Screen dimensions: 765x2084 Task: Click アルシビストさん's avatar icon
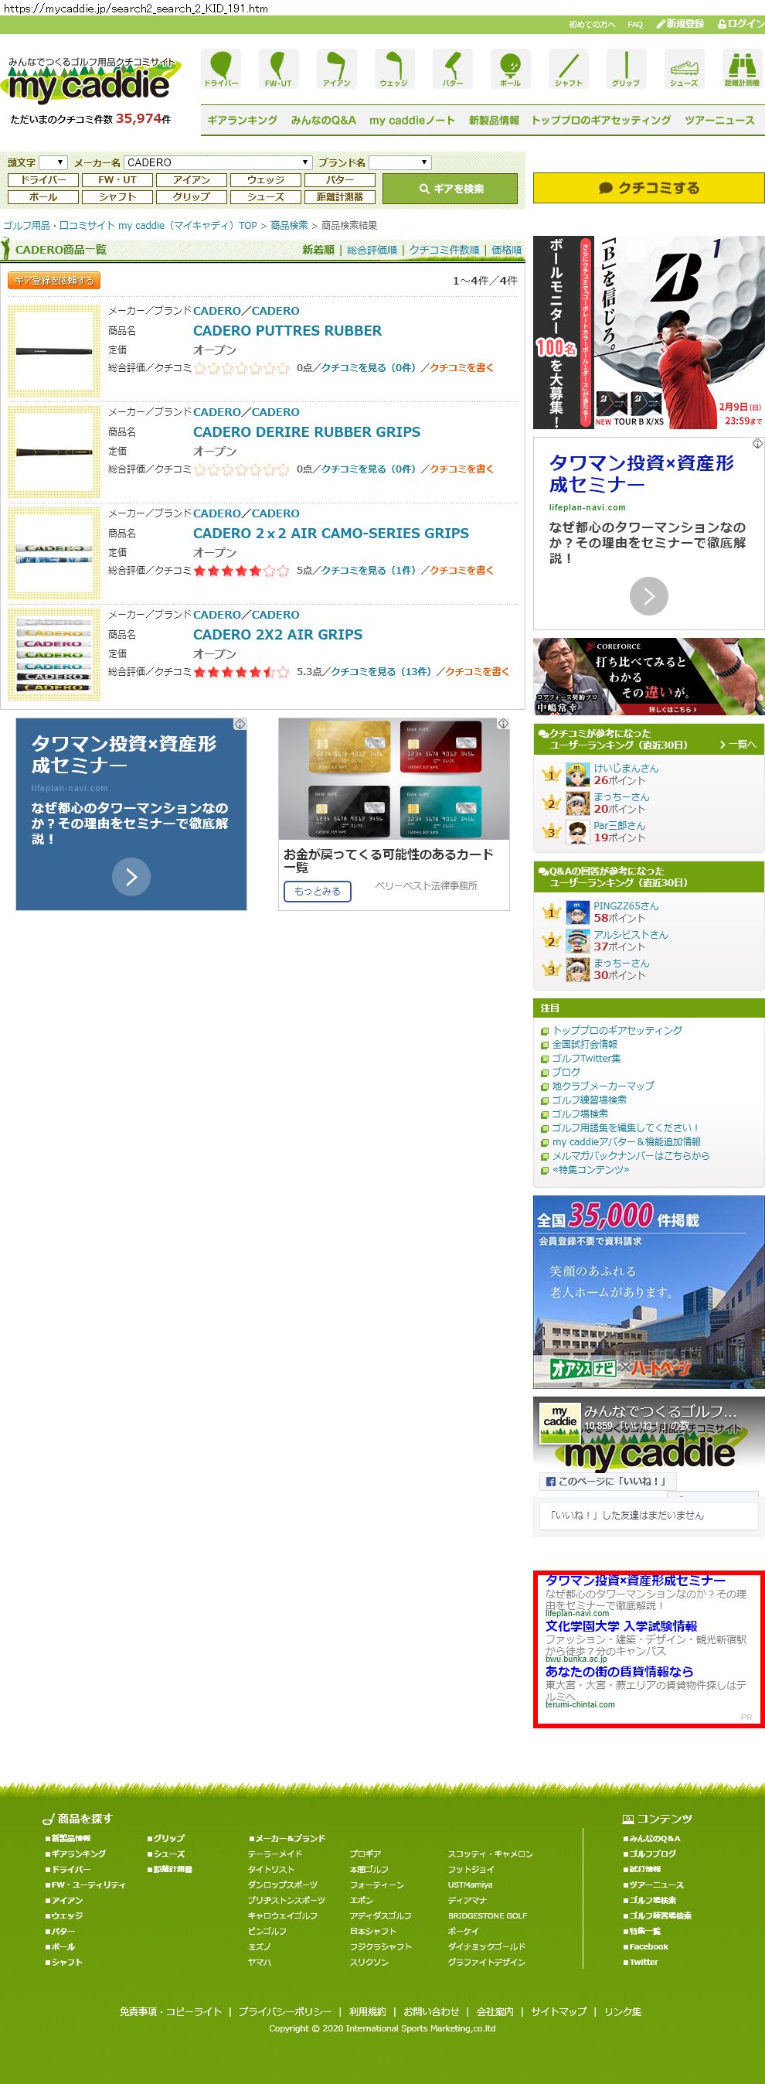point(577,940)
